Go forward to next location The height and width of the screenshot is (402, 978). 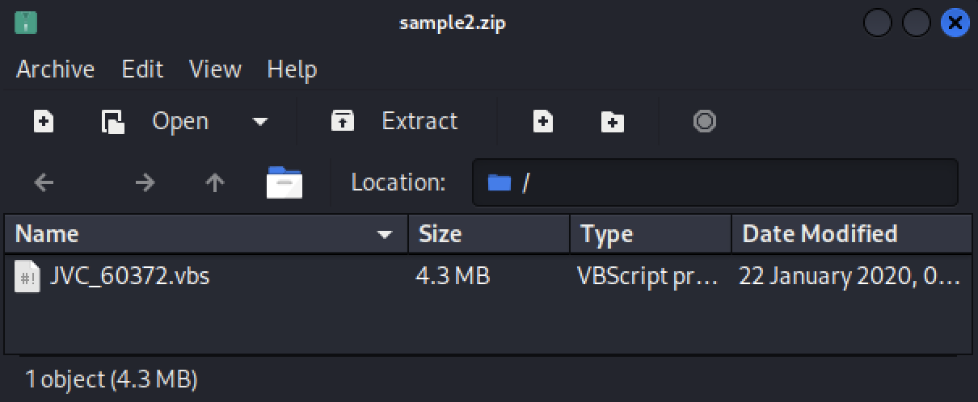coord(145,182)
